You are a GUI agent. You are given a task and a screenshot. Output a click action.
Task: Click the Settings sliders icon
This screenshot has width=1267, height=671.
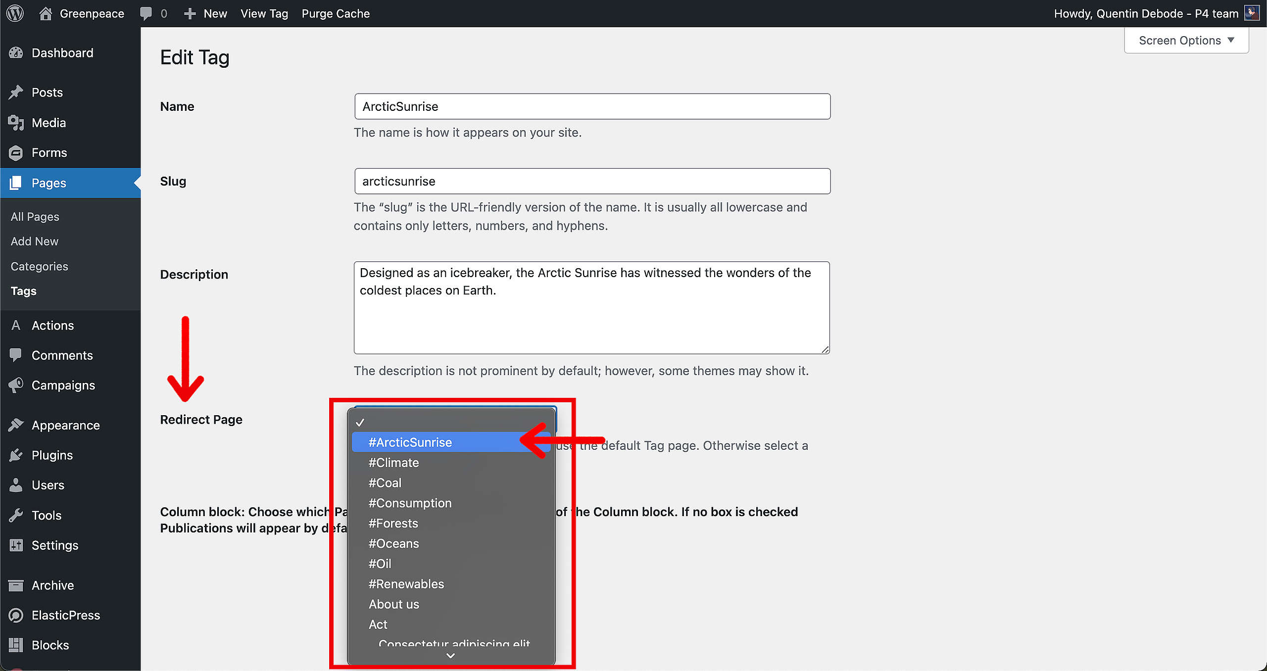coord(16,545)
